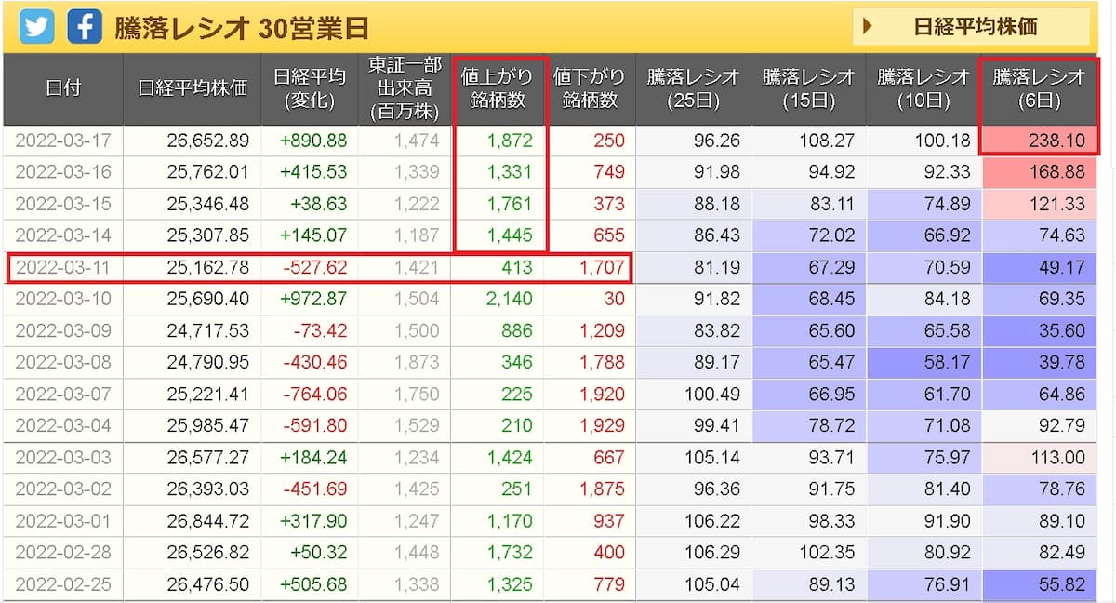
Task: Click the 49.17 shaded ratio cell
Action: [x=1039, y=268]
